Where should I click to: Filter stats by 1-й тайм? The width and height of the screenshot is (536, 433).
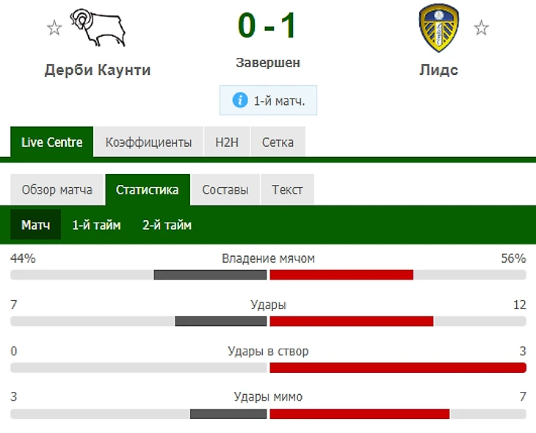pyautogui.click(x=96, y=225)
